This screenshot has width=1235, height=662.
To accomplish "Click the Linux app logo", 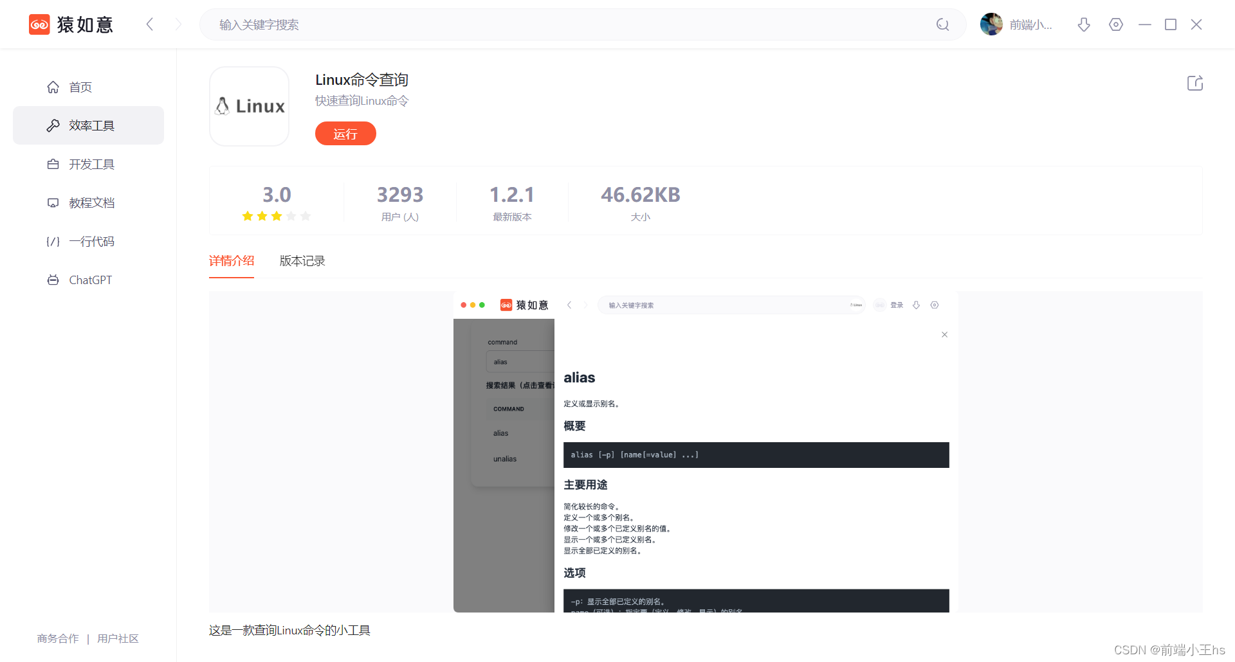I will [x=250, y=106].
